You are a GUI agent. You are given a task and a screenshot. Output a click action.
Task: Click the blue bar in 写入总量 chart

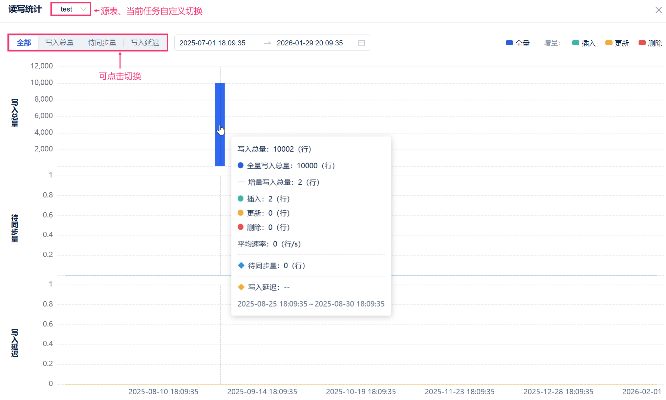coord(220,102)
